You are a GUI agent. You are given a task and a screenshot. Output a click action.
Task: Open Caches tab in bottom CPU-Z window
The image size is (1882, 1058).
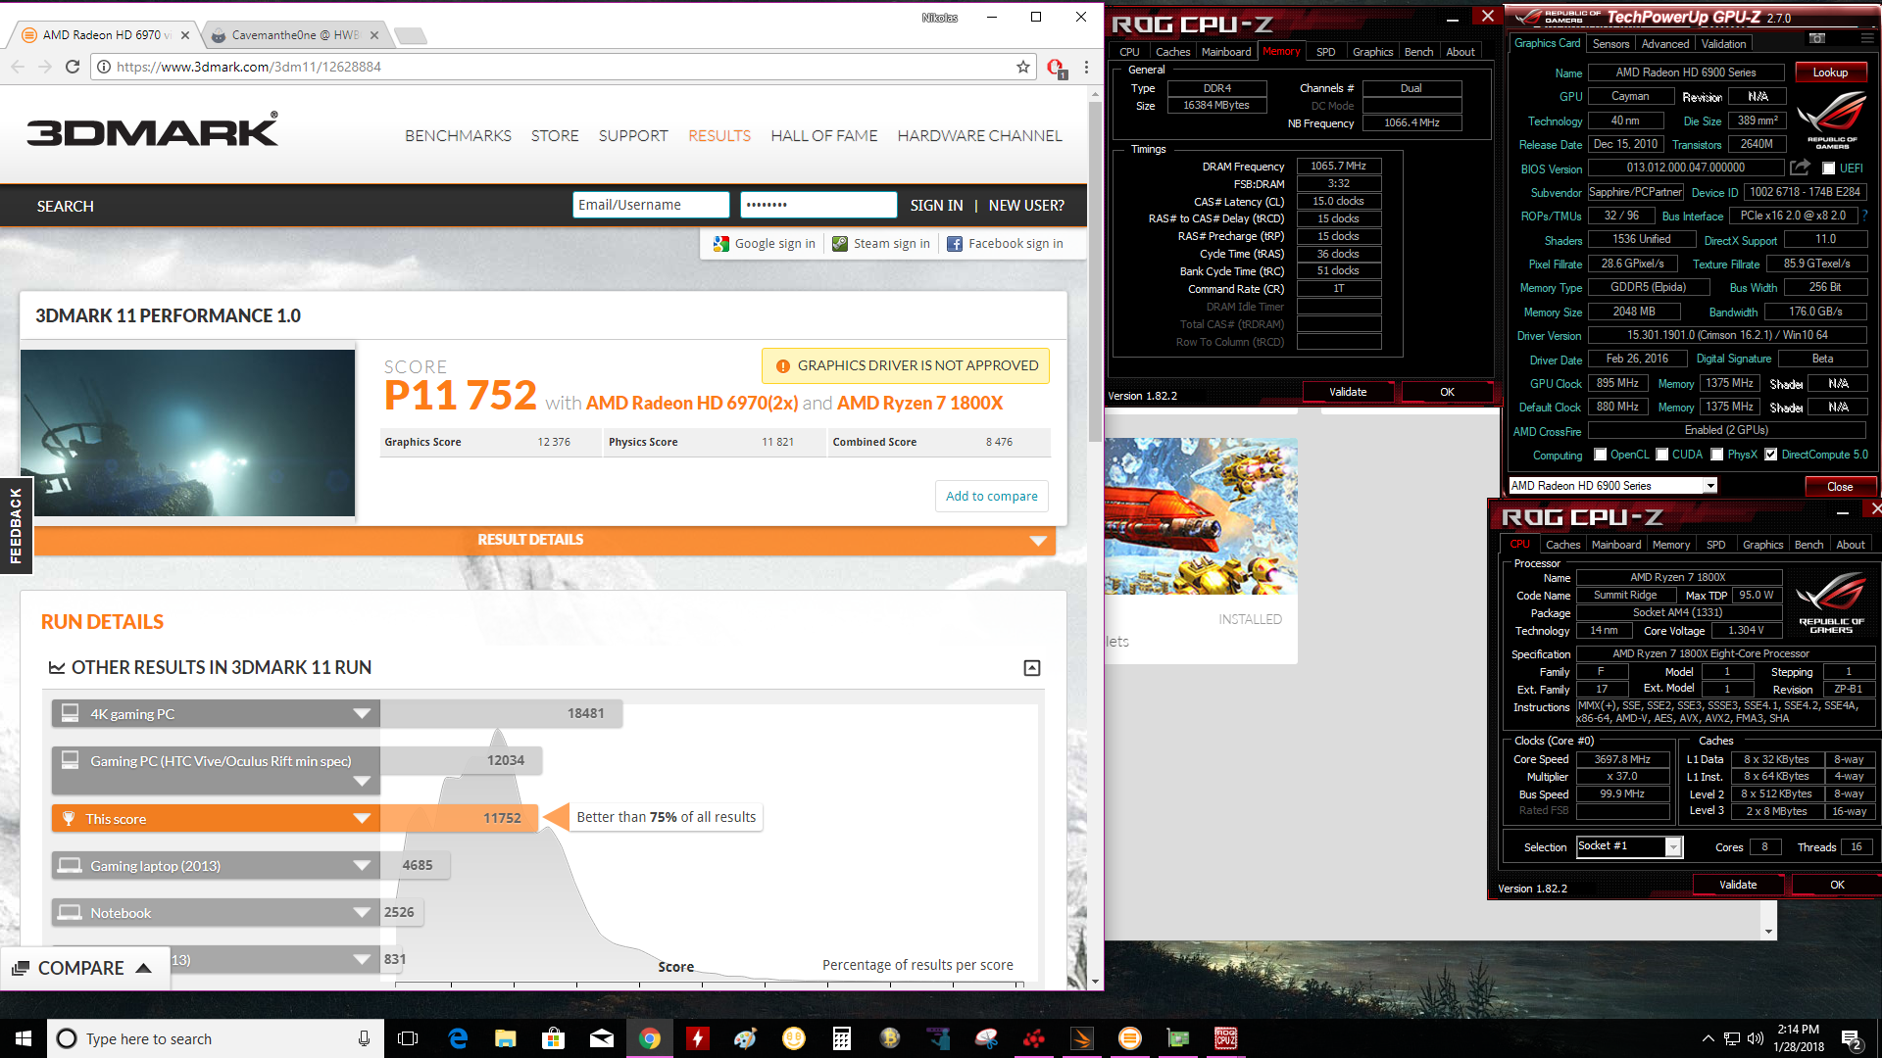click(x=1562, y=545)
